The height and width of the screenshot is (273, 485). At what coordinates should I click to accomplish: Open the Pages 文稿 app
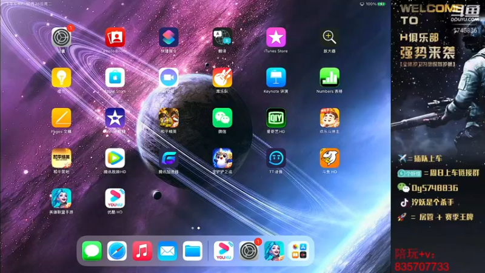pos(61,118)
